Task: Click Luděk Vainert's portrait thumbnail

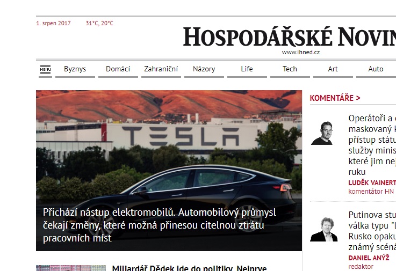Action: coord(322,133)
